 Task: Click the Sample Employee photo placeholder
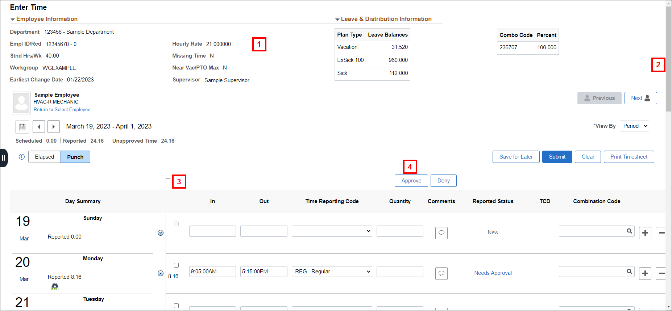click(21, 103)
